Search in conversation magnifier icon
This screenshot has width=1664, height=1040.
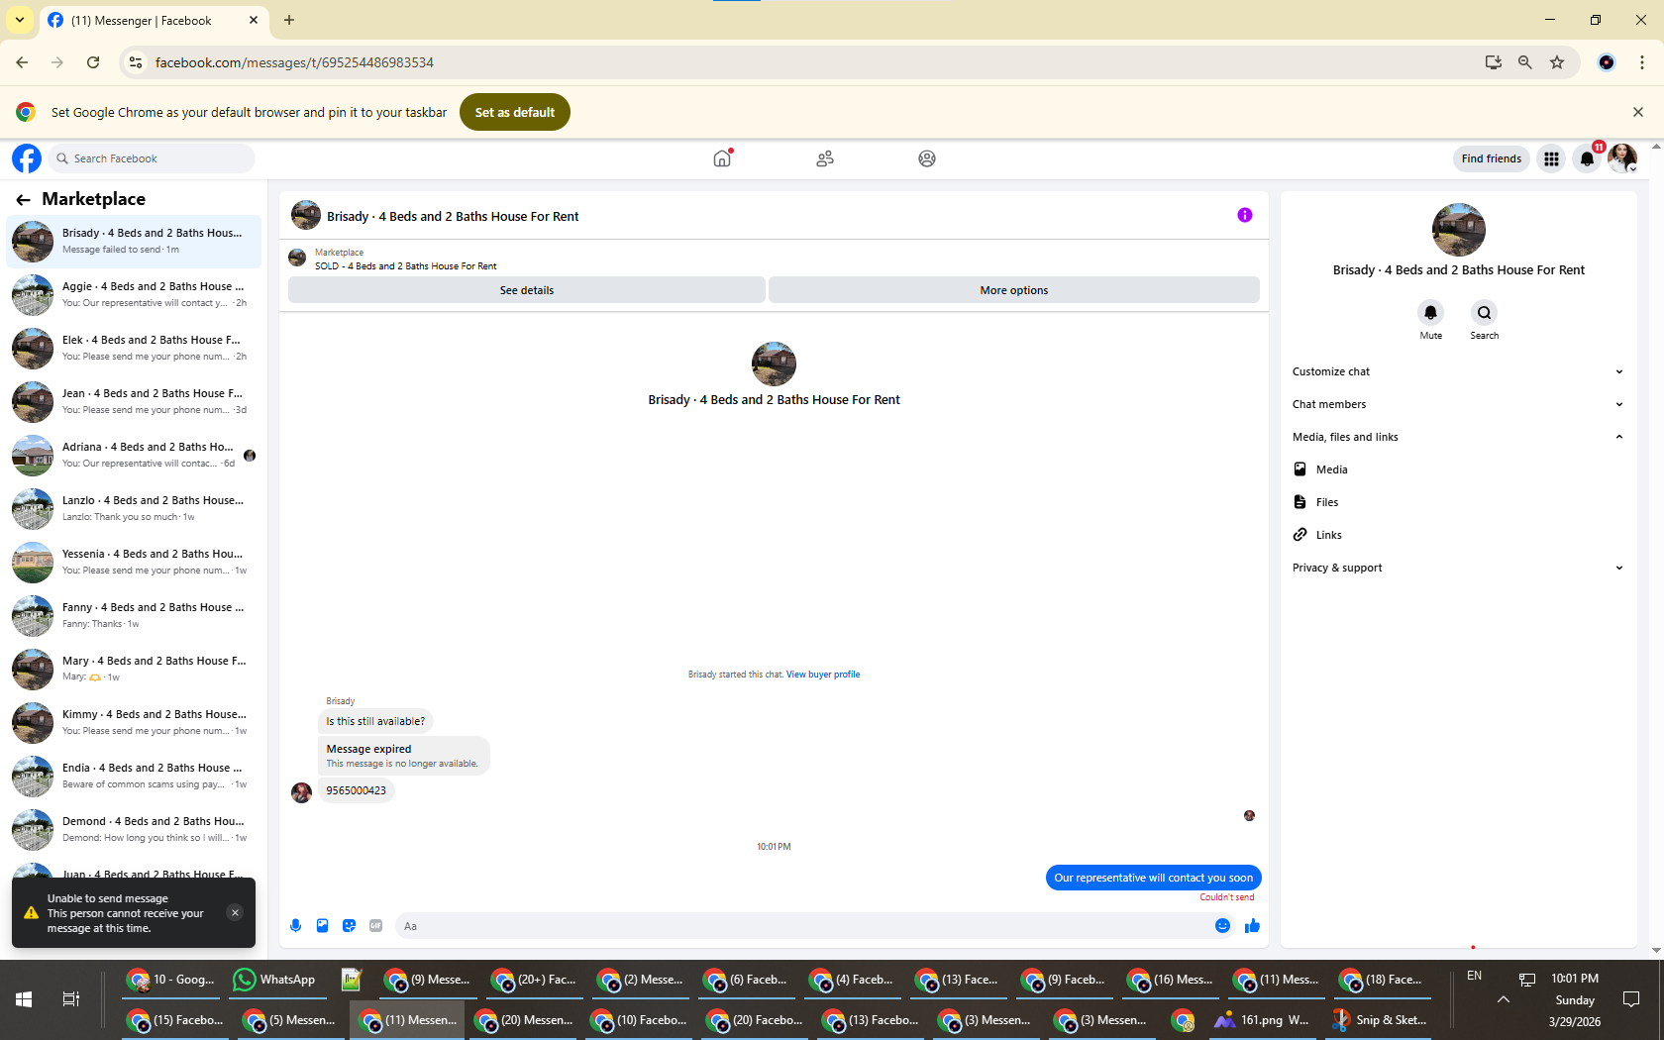pos(1484,313)
